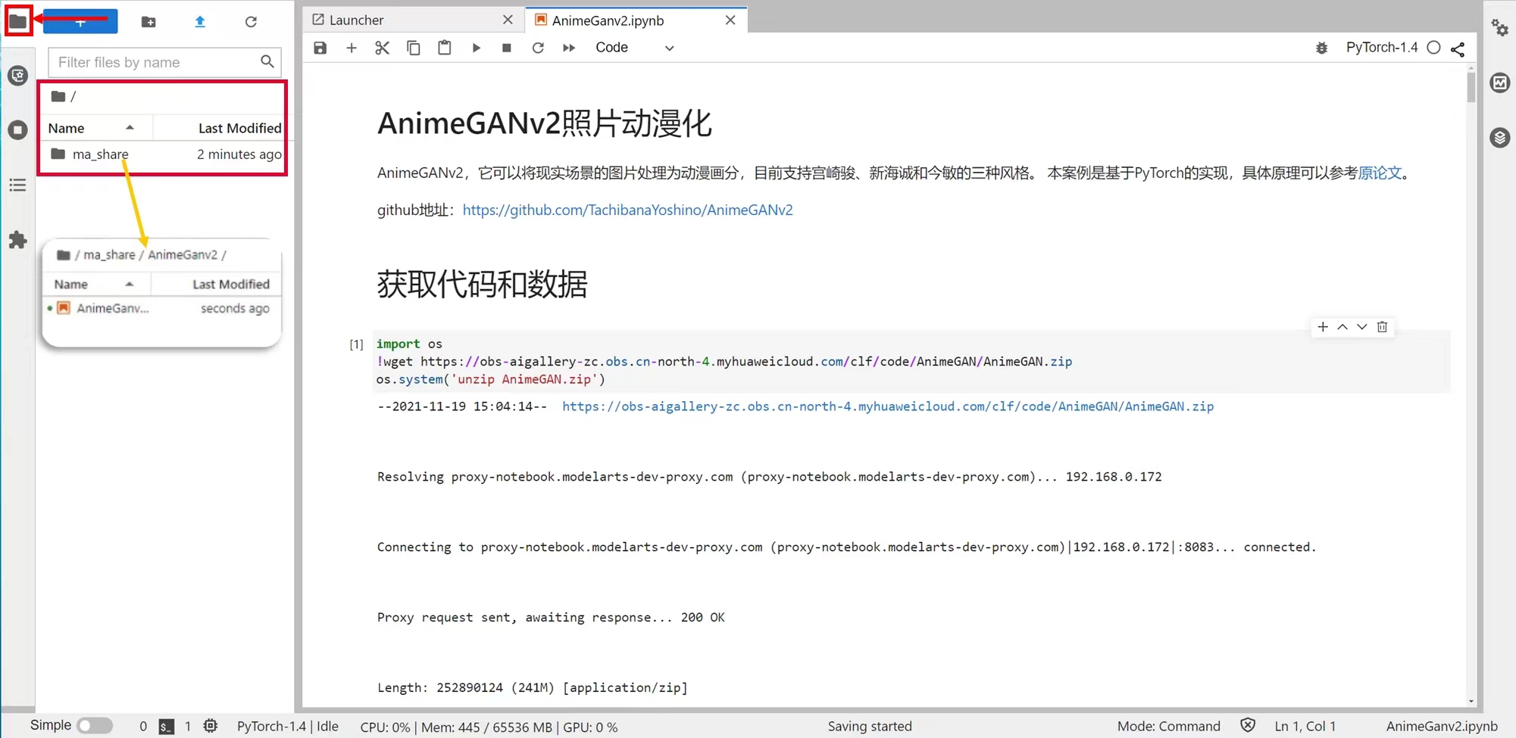Switch to the Launcher tab
This screenshot has width=1516, height=738.
click(x=358, y=20)
